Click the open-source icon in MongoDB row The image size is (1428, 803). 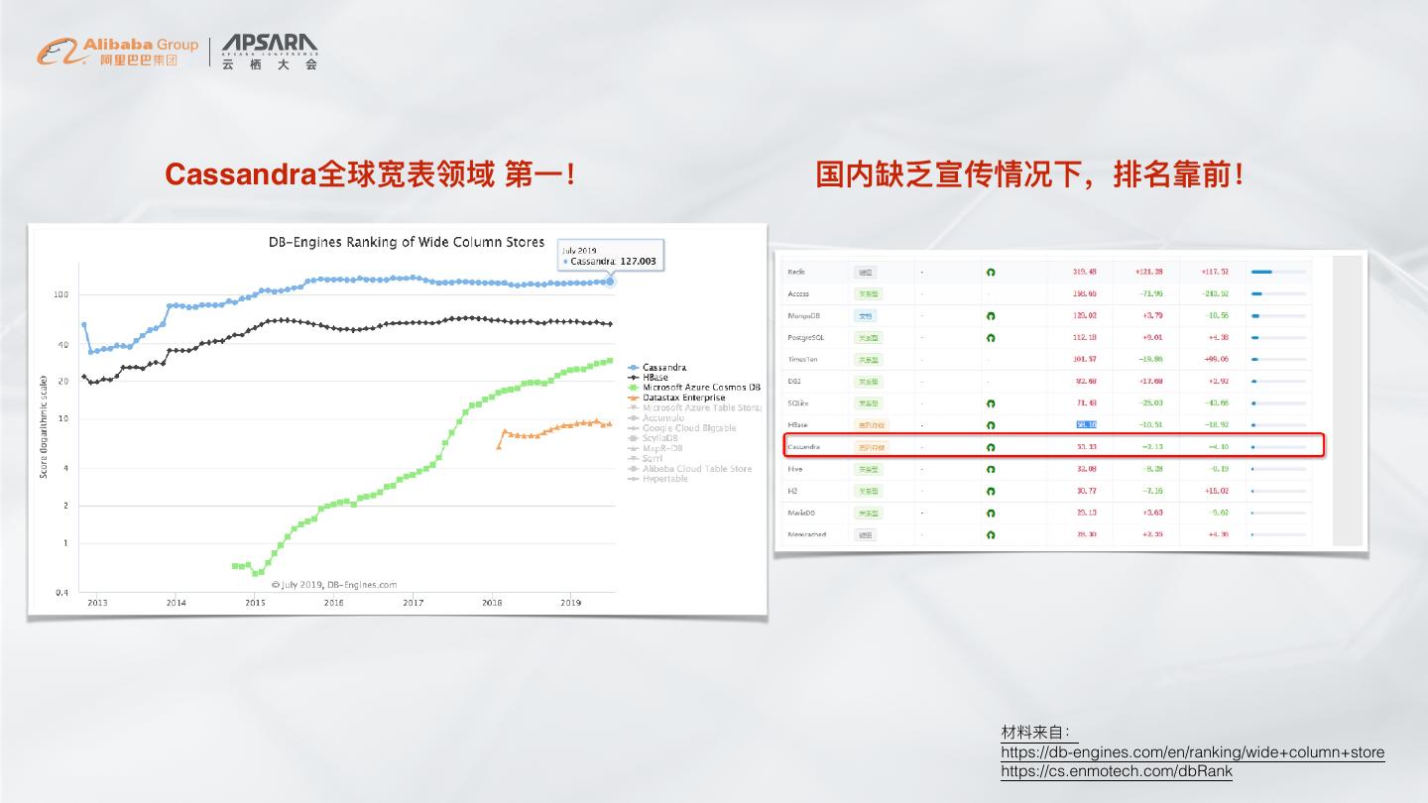991,315
